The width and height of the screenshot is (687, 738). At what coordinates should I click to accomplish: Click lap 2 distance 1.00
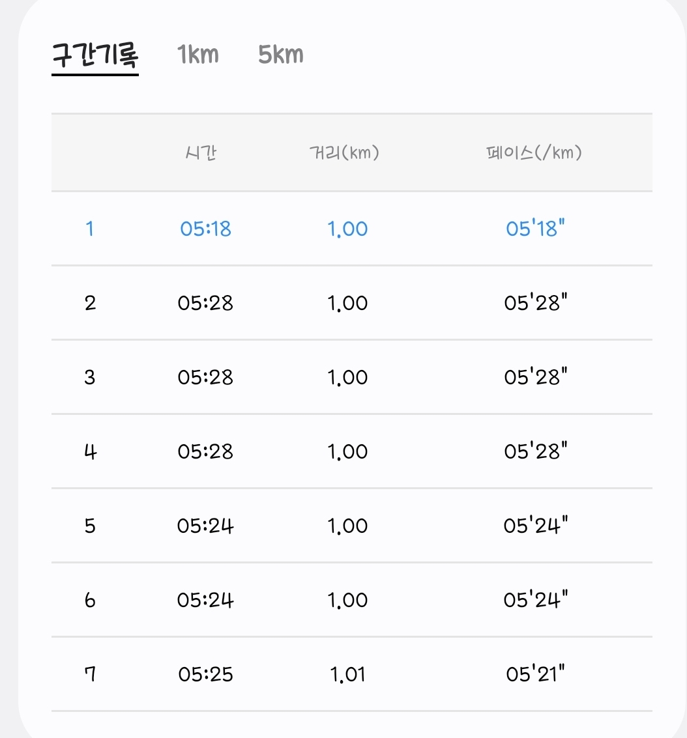(x=348, y=303)
